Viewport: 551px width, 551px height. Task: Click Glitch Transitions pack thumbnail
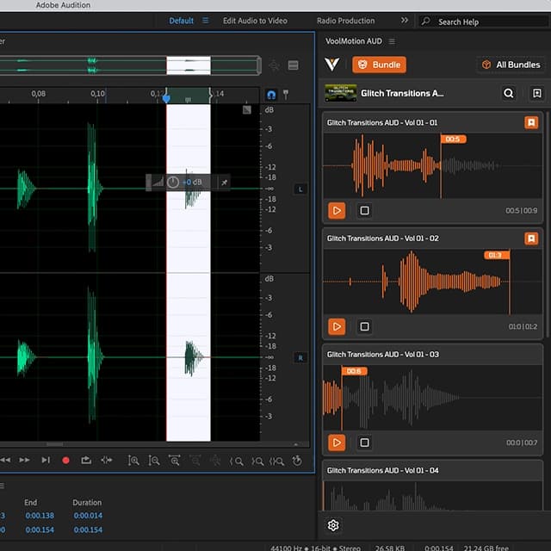pos(341,93)
